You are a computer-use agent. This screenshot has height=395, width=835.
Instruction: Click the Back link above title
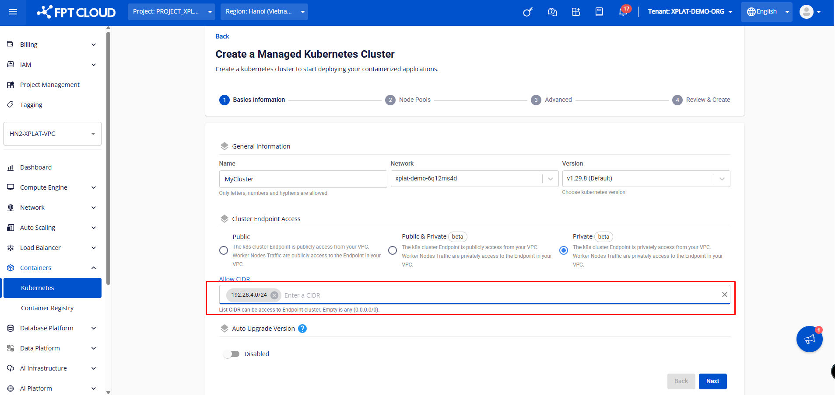(222, 36)
